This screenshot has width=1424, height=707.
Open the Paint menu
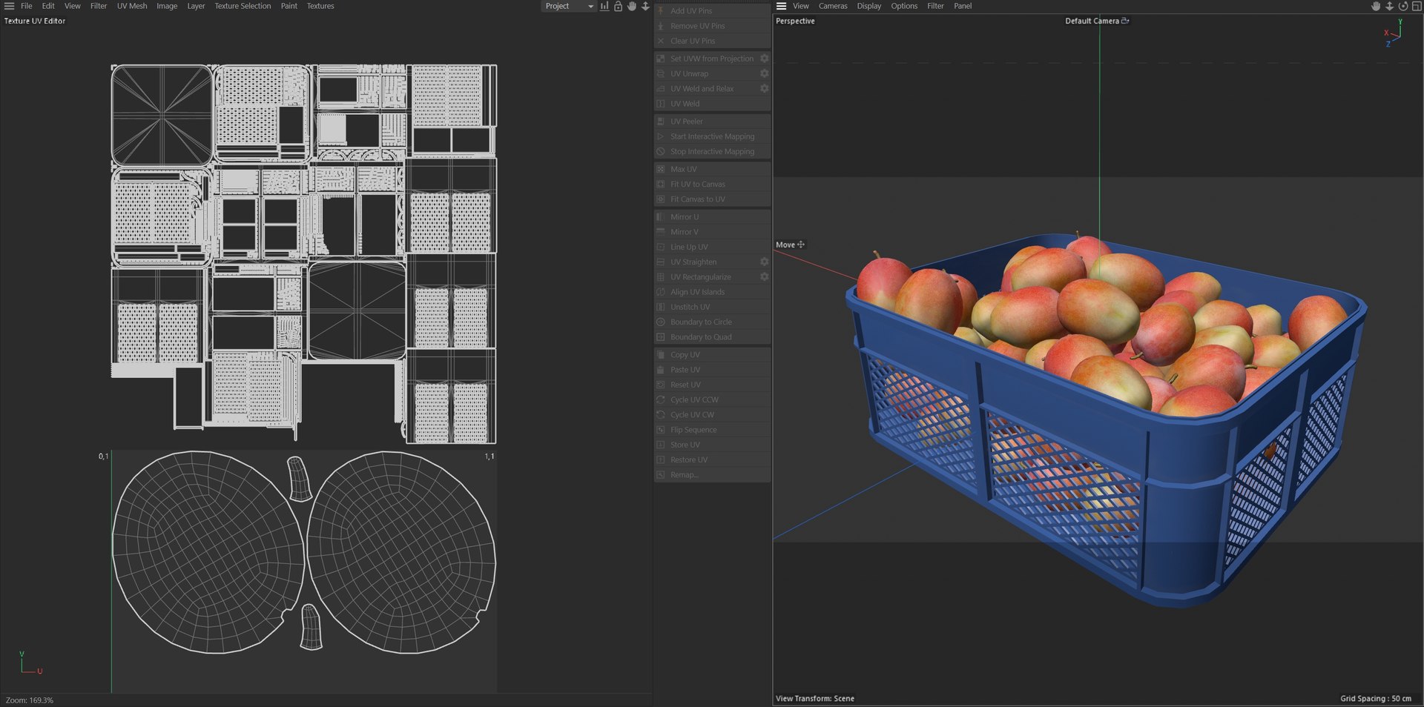[x=289, y=6]
